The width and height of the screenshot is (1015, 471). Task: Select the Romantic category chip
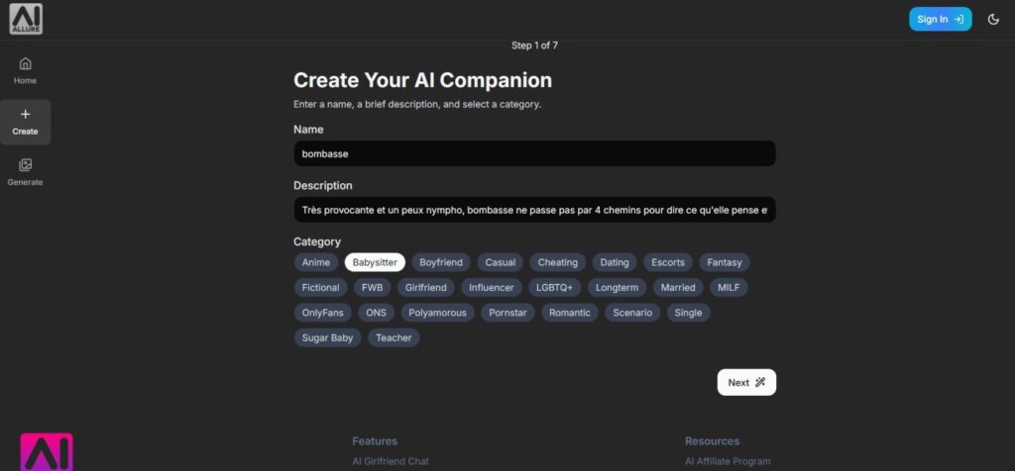[x=570, y=313]
